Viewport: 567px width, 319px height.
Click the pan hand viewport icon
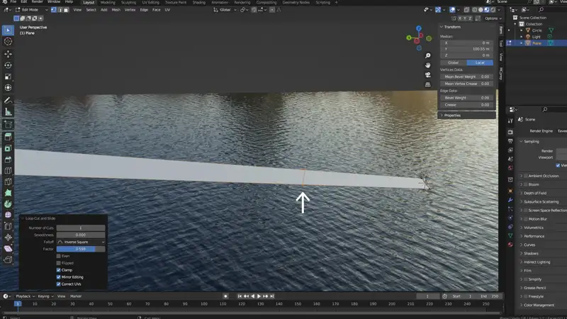tap(428, 65)
